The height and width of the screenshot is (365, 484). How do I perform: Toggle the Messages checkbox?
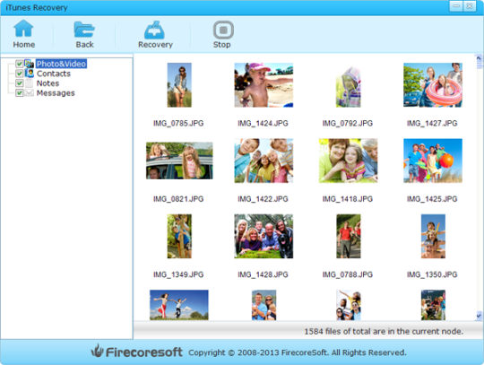pos(19,92)
